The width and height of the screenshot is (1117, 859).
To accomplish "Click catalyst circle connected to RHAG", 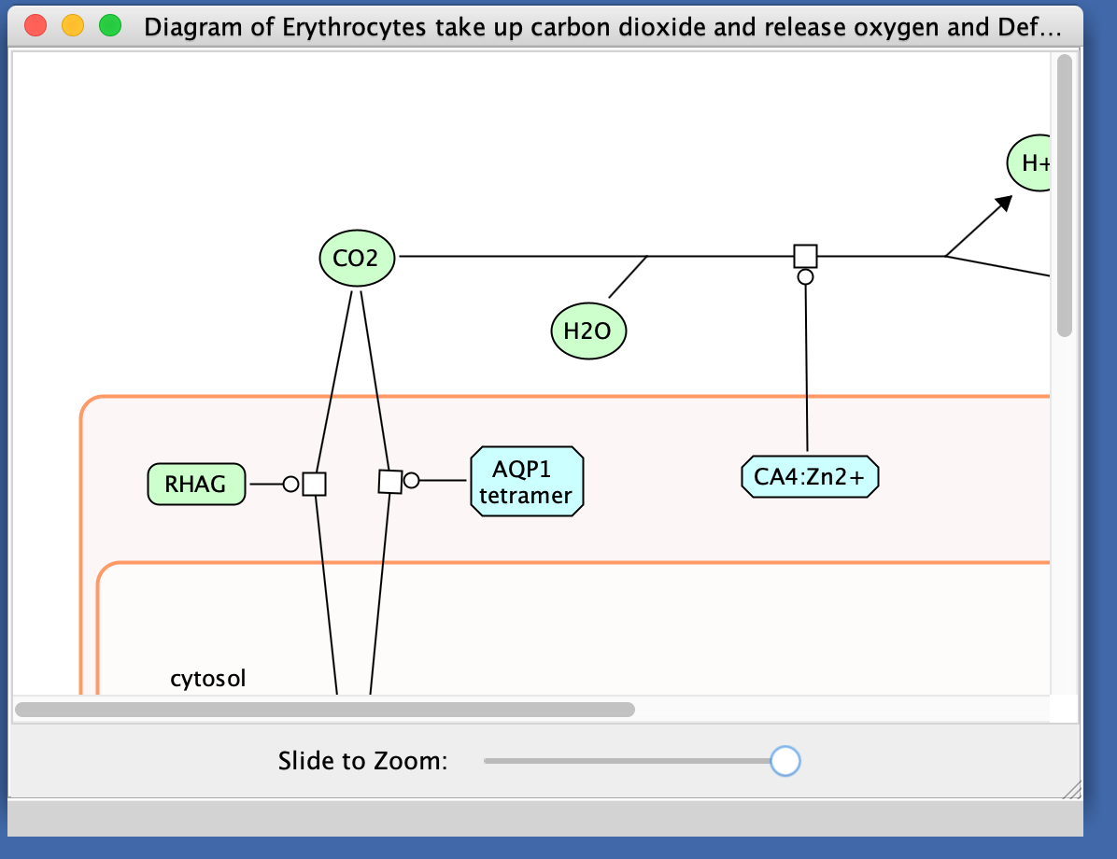I will tap(290, 484).
